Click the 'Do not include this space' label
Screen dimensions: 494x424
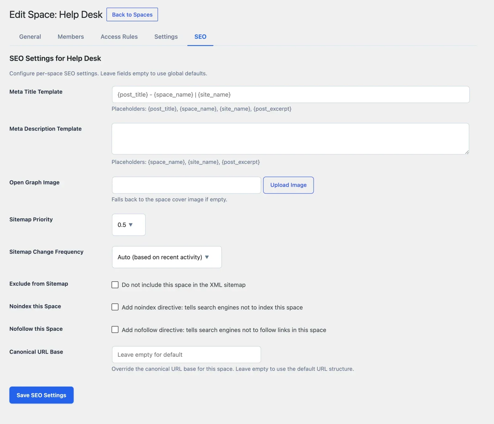coord(184,285)
